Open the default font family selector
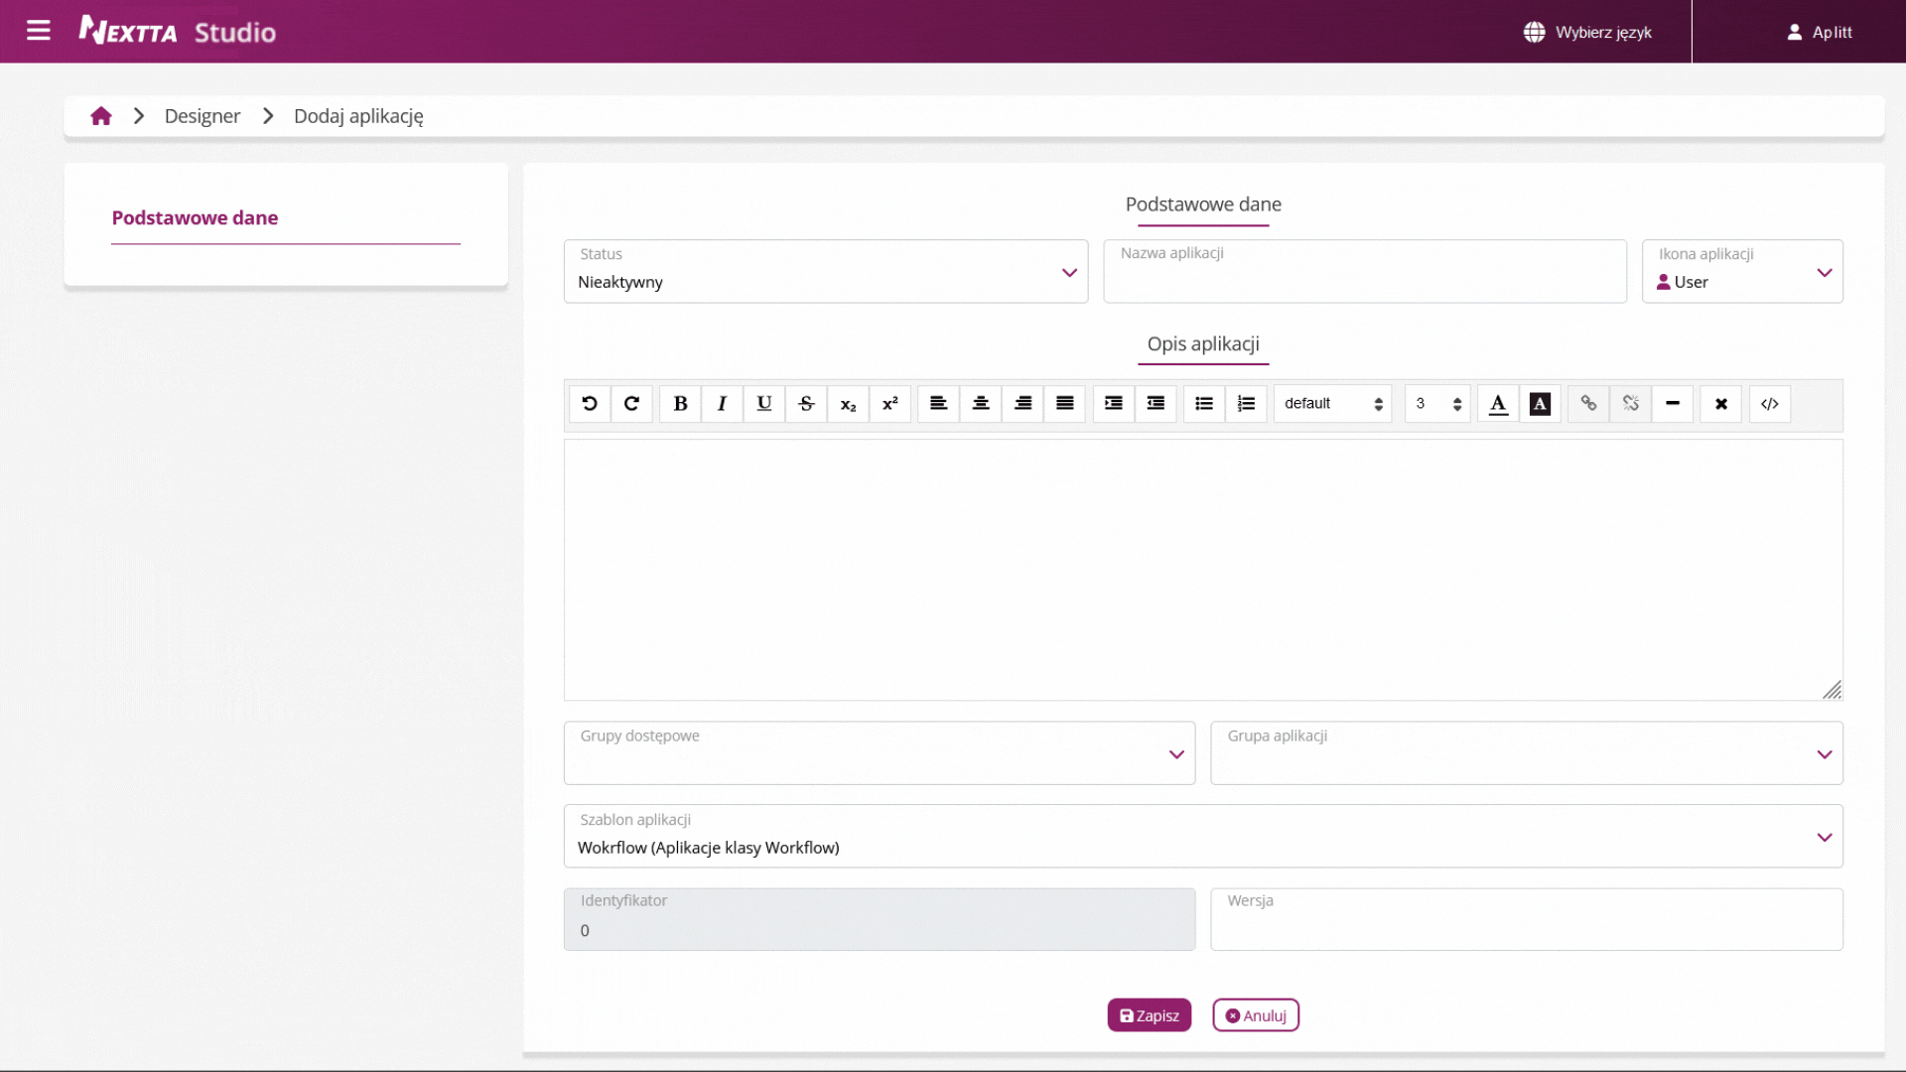The height and width of the screenshot is (1072, 1906). pyautogui.click(x=1332, y=404)
